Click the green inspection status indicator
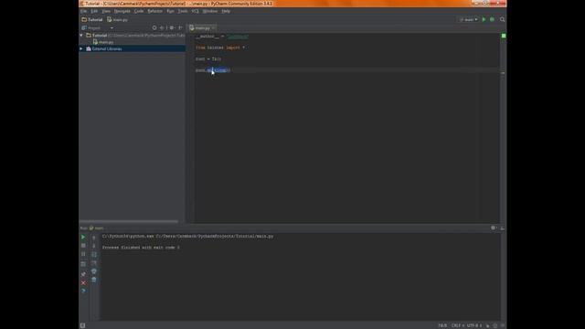This screenshot has width=585, height=329. coord(504,36)
